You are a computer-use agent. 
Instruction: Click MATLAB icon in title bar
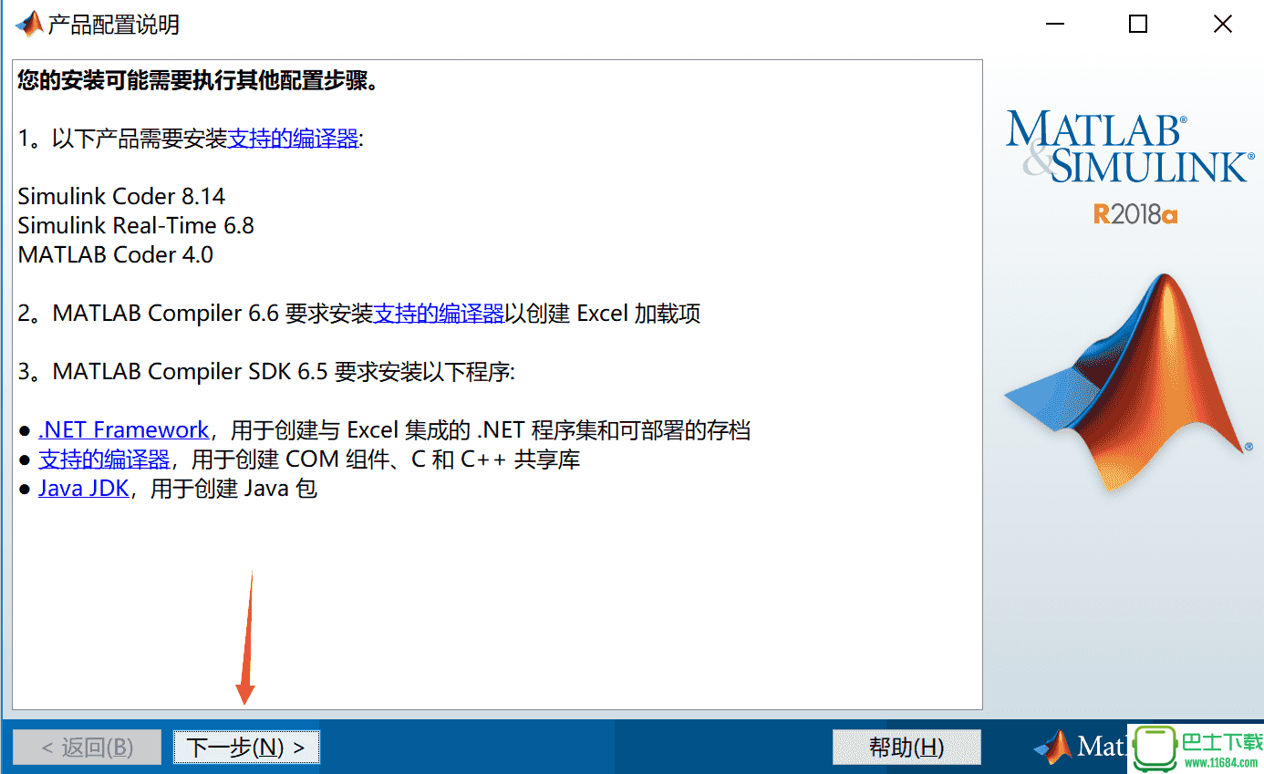tap(29, 24)
